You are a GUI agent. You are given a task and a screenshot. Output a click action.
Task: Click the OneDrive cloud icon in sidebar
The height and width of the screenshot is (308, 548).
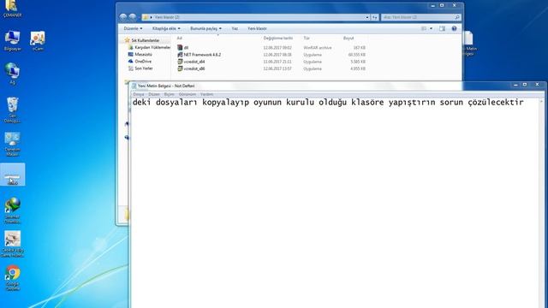click(131, 61)
